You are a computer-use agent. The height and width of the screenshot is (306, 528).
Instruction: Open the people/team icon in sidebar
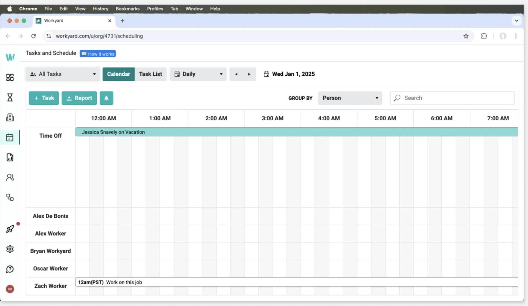10,177
